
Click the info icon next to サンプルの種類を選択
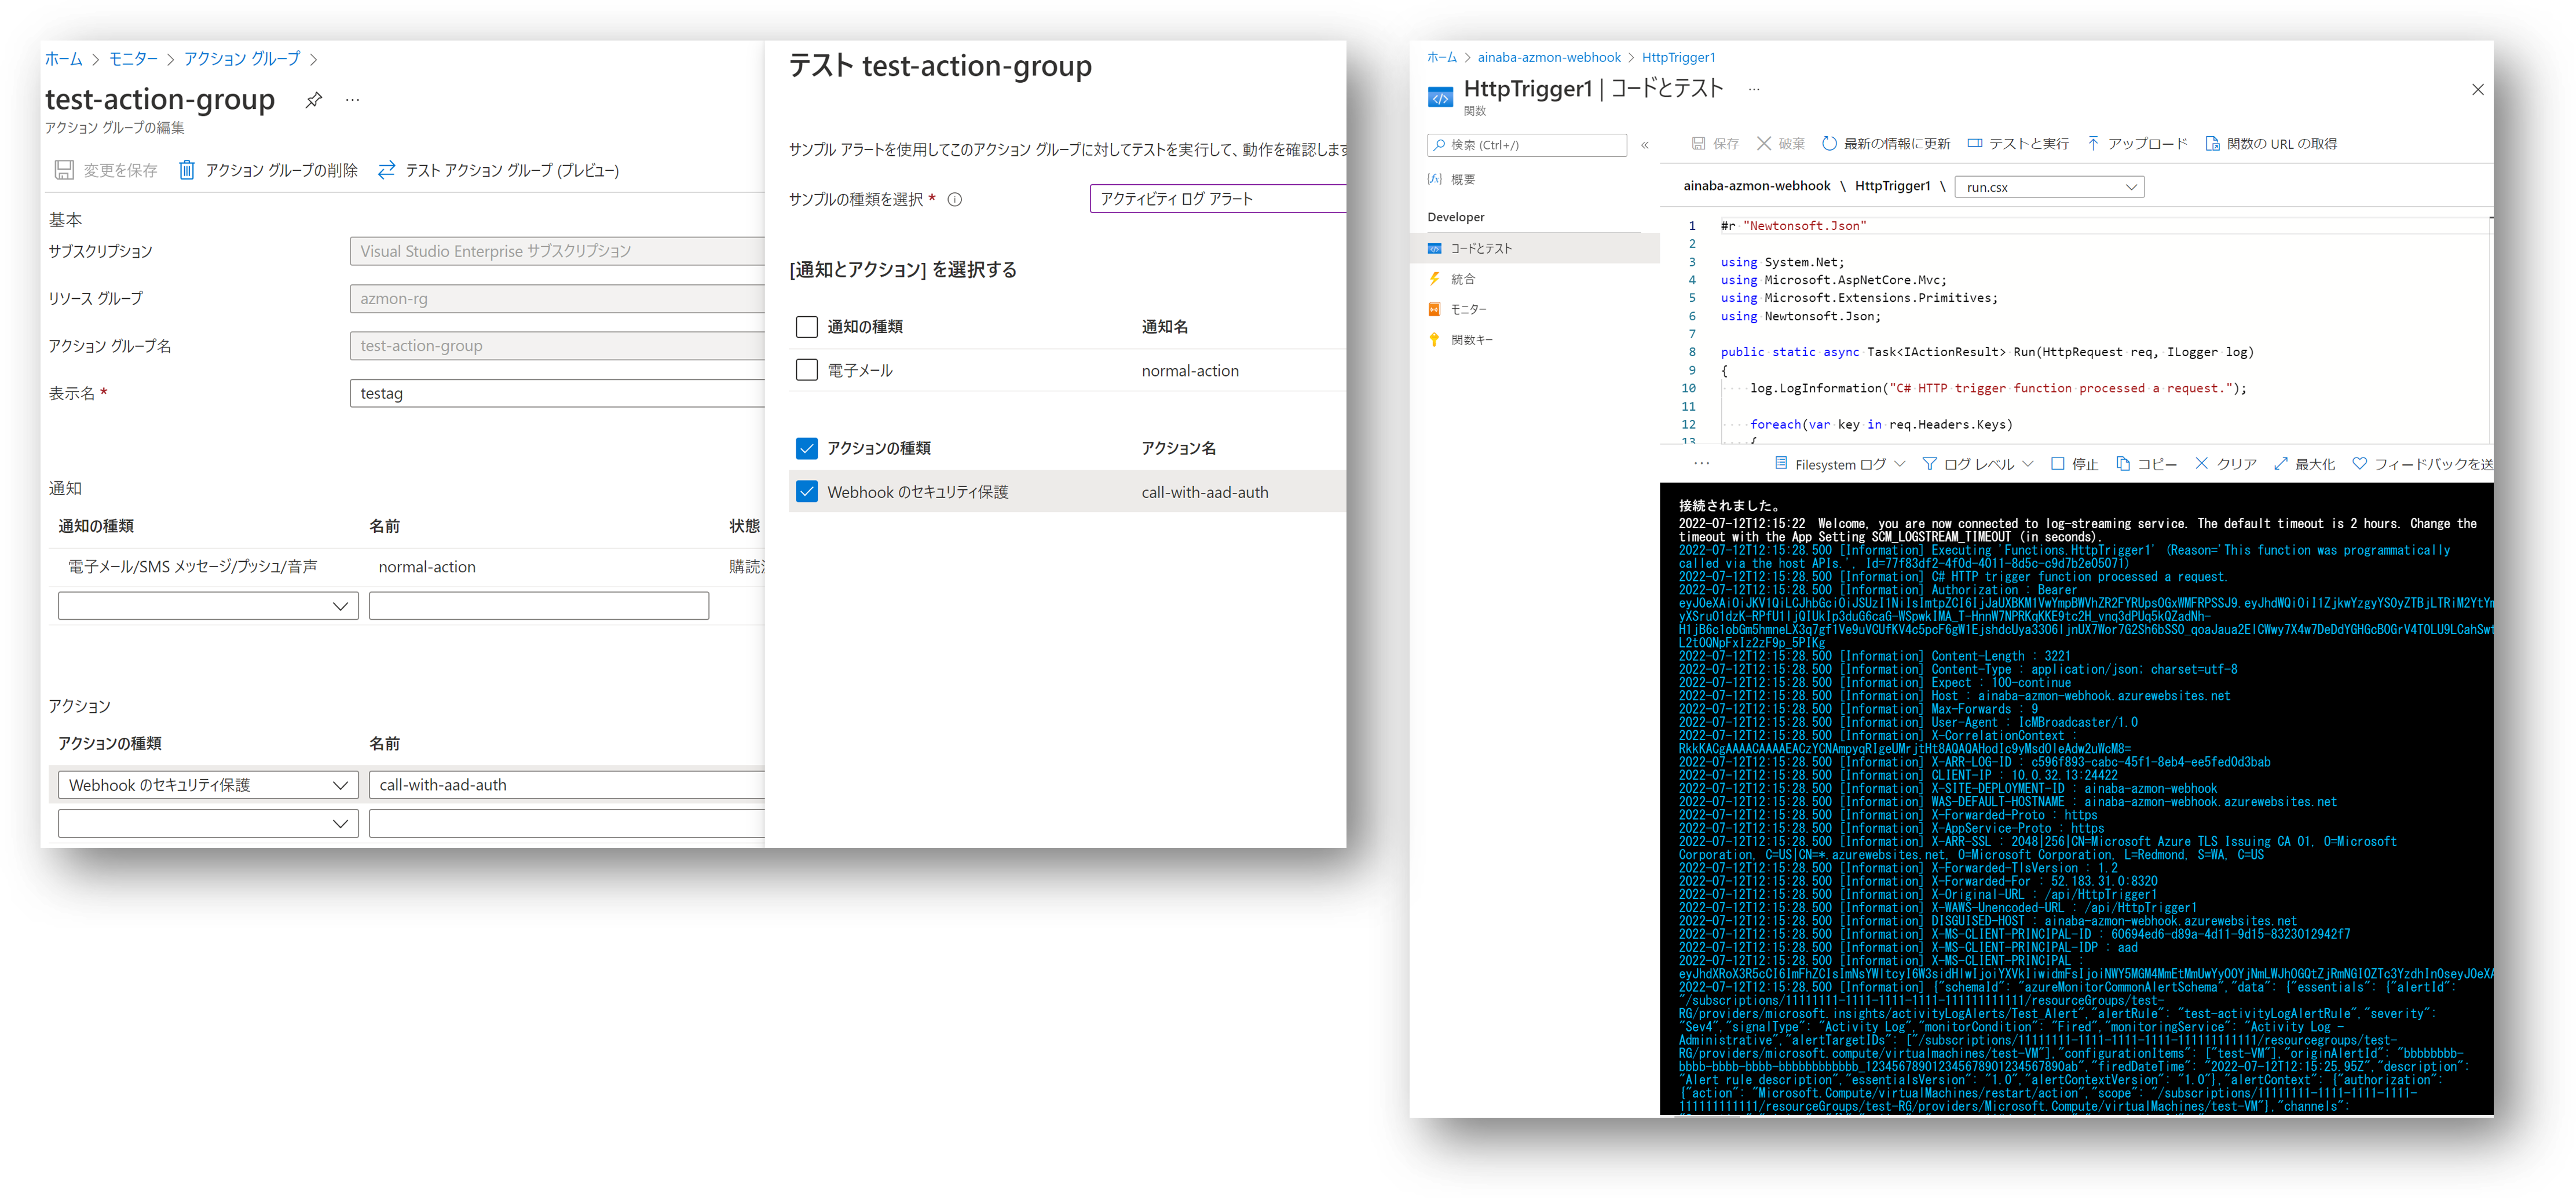955,199
